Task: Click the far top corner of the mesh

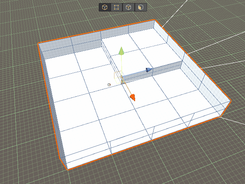Action: coord(154,20)
